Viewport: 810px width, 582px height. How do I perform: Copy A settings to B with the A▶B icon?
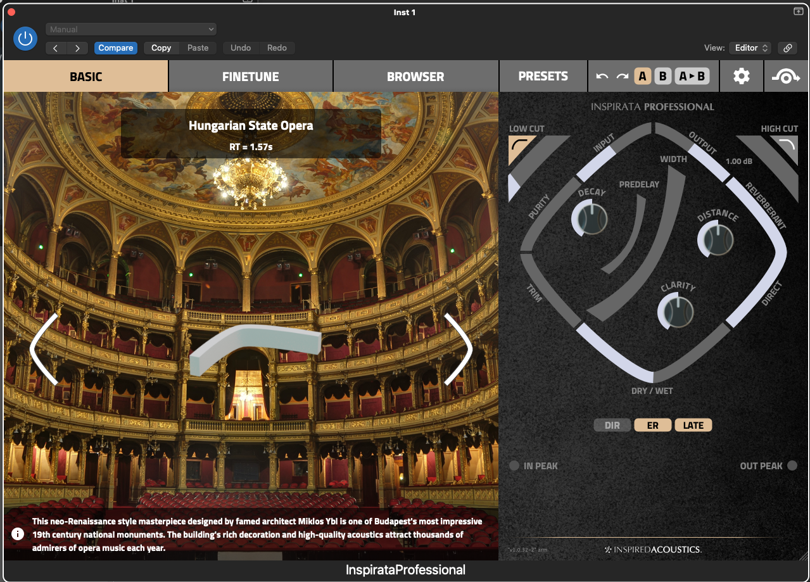pos(692,75)
